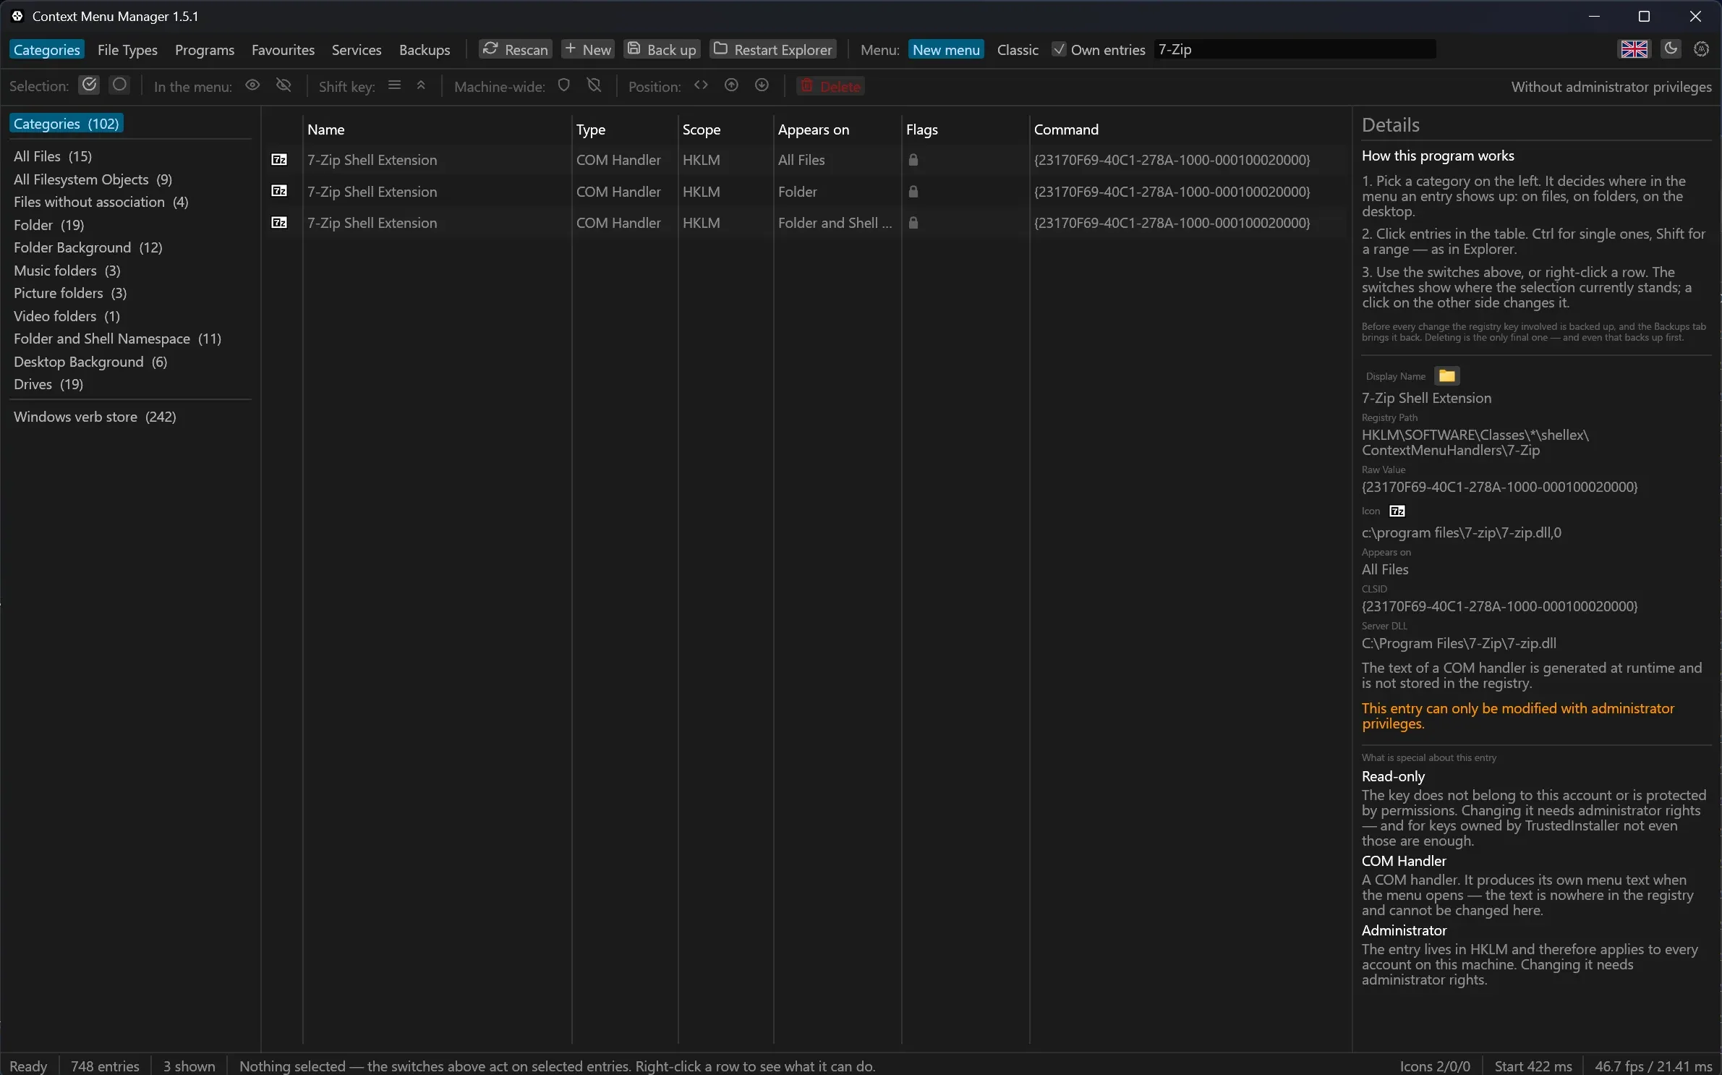Click the app logo icon in the title bar

click(x=17, y=16)
